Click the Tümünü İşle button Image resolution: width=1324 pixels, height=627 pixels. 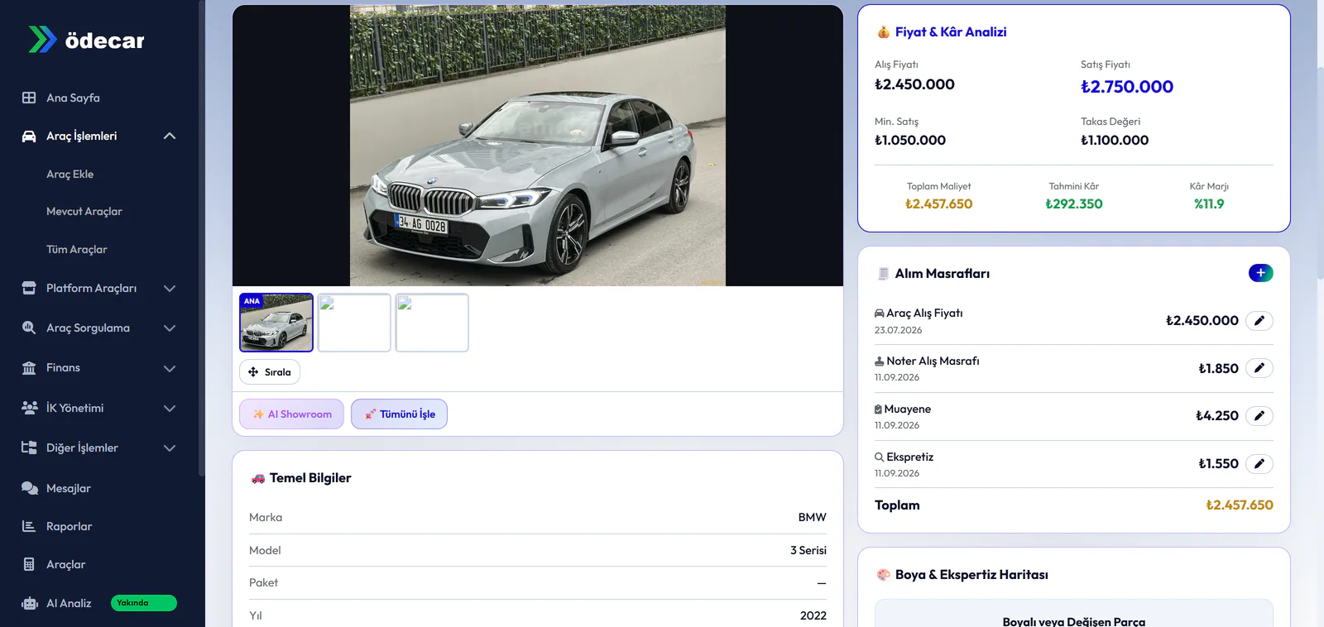click(399, 414)
